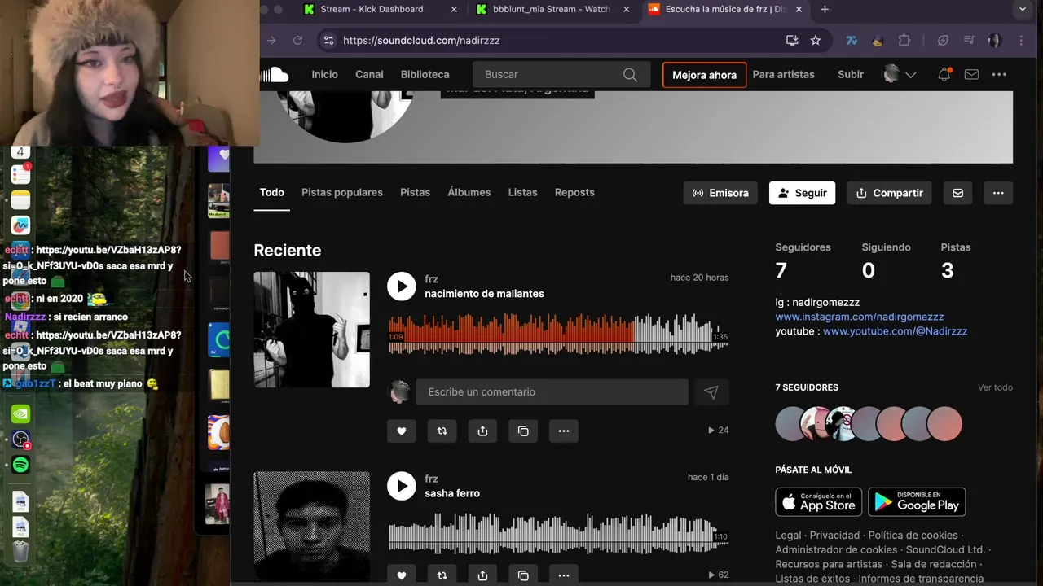The height and width of the screenshot is (586, 1043).
Task: Open Chrome three-dot menu
Action: (x=1021, y=40)
